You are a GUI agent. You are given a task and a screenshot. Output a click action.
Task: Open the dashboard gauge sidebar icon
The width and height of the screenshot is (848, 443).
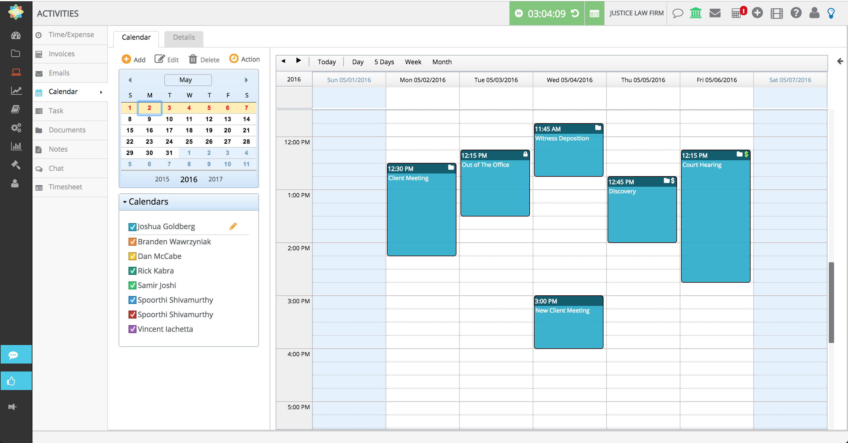[16, 35]
